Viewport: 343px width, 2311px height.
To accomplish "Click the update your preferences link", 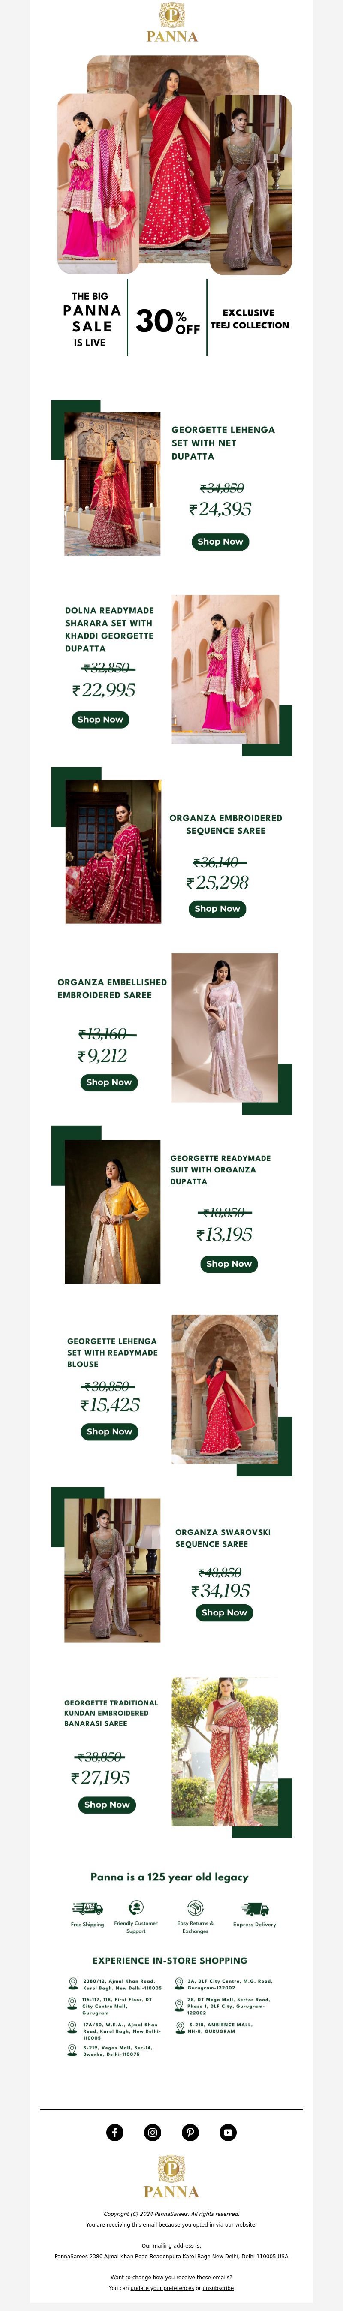I will [162, 2288].
